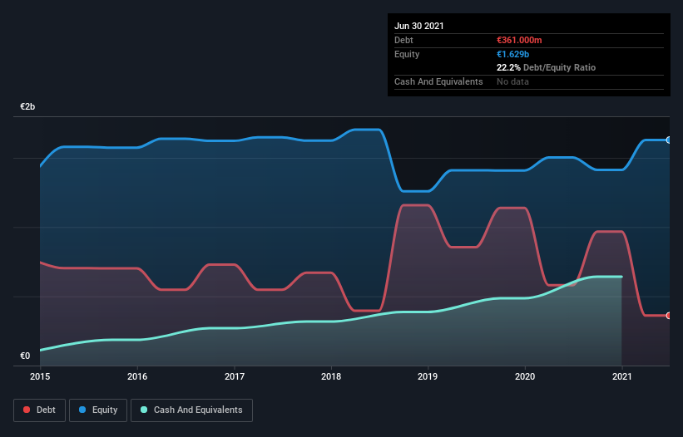Click the 2021 x-axis label
Viewport: 683px width, 437px height.
tap(622, 376)
